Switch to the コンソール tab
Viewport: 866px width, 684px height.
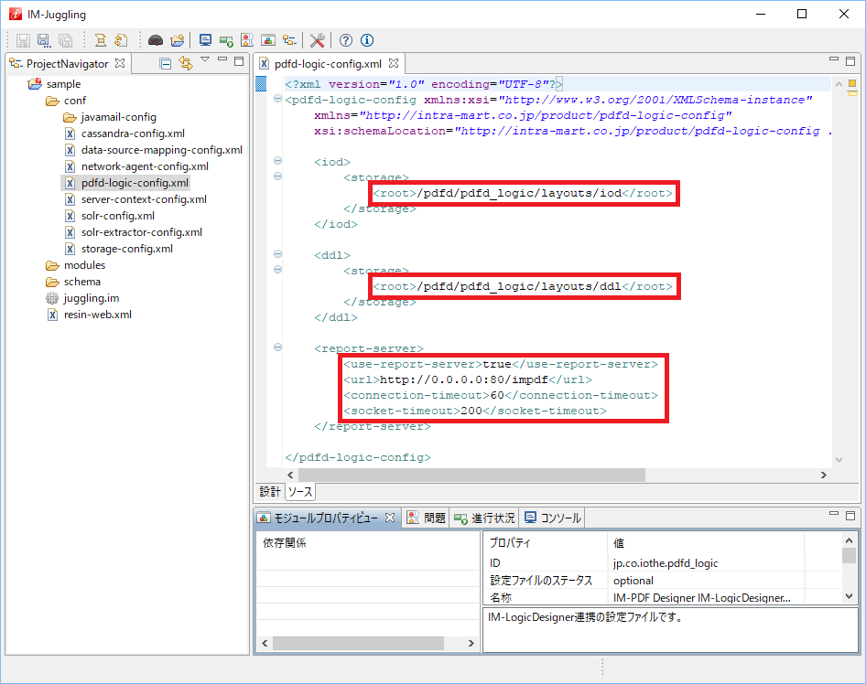552,518
